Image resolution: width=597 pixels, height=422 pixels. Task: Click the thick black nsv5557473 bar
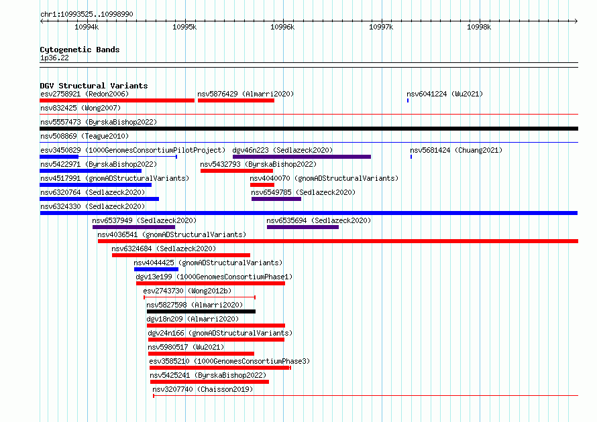click(x=309, y=129)
